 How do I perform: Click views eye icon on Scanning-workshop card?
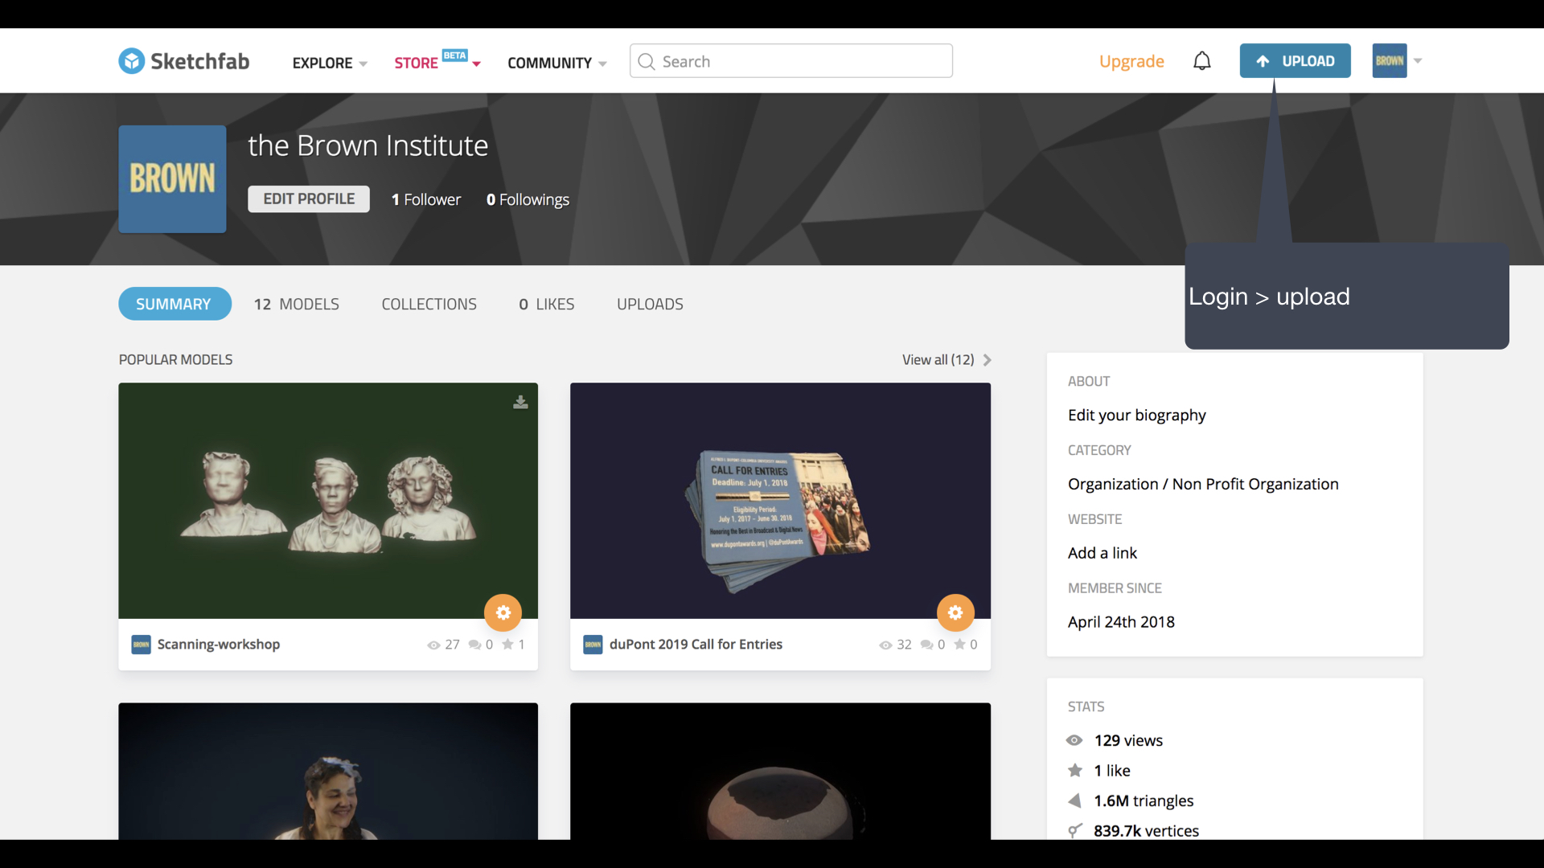pyautogui.click(x=433, y=645)
